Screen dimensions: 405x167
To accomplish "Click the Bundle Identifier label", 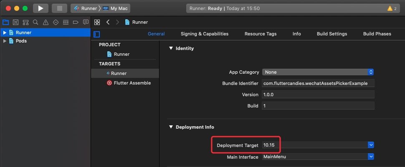I will [x=240, y=83].
